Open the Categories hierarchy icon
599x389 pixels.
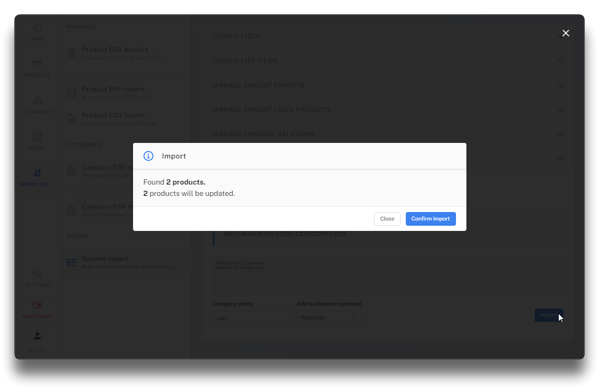[x=37, y=100]
